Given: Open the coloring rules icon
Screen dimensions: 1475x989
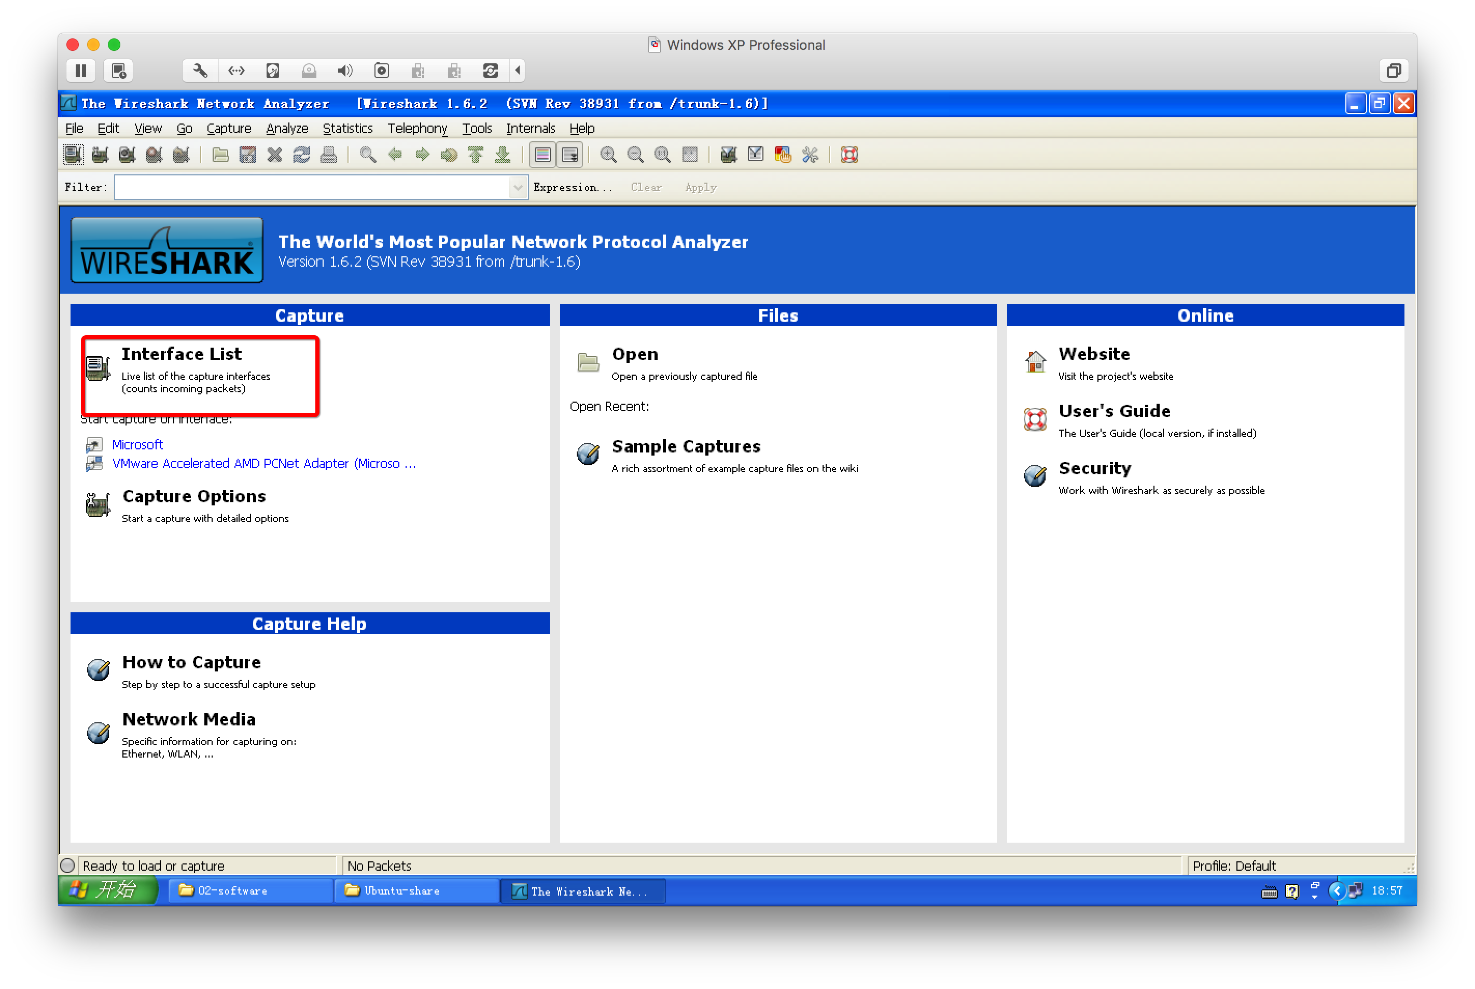Looking at the screenshot, I should (782, 155).
